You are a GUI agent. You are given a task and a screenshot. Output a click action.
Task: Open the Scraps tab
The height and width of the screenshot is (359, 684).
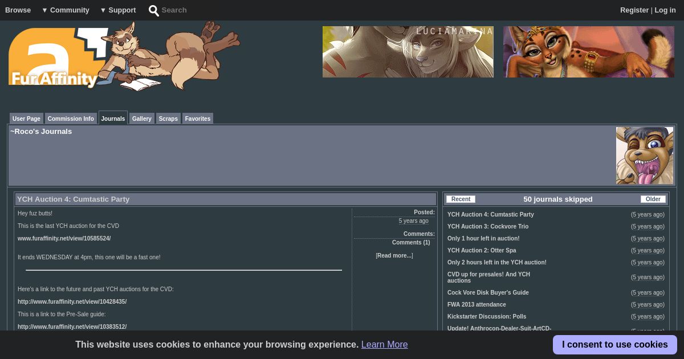[168, 119]
